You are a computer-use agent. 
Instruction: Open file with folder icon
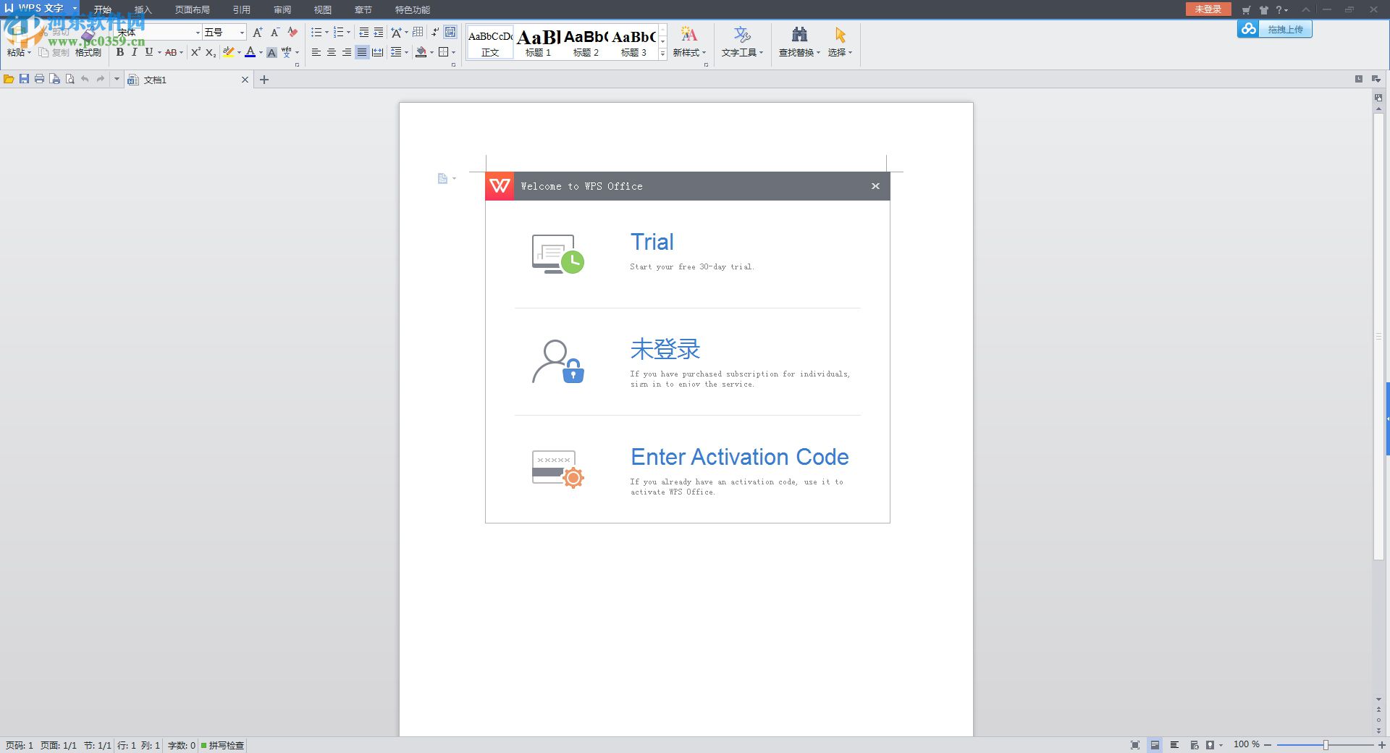pyautogui.click(x=9, y=80)
